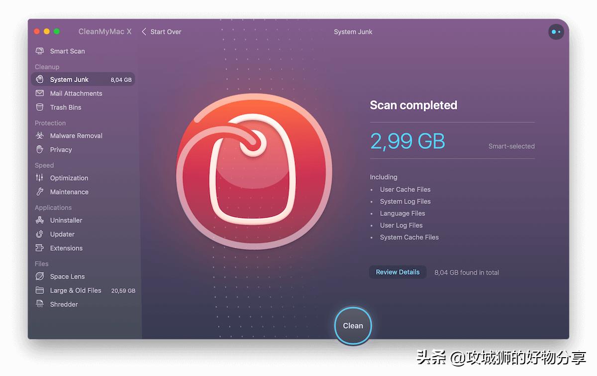The image size is (597, 376).
Task: Open Trash Bins cleanup module
Action: click(x=83, y=108)
